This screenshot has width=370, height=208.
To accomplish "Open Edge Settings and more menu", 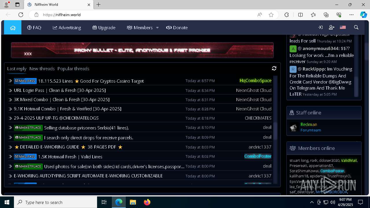I will click(351, 15).
